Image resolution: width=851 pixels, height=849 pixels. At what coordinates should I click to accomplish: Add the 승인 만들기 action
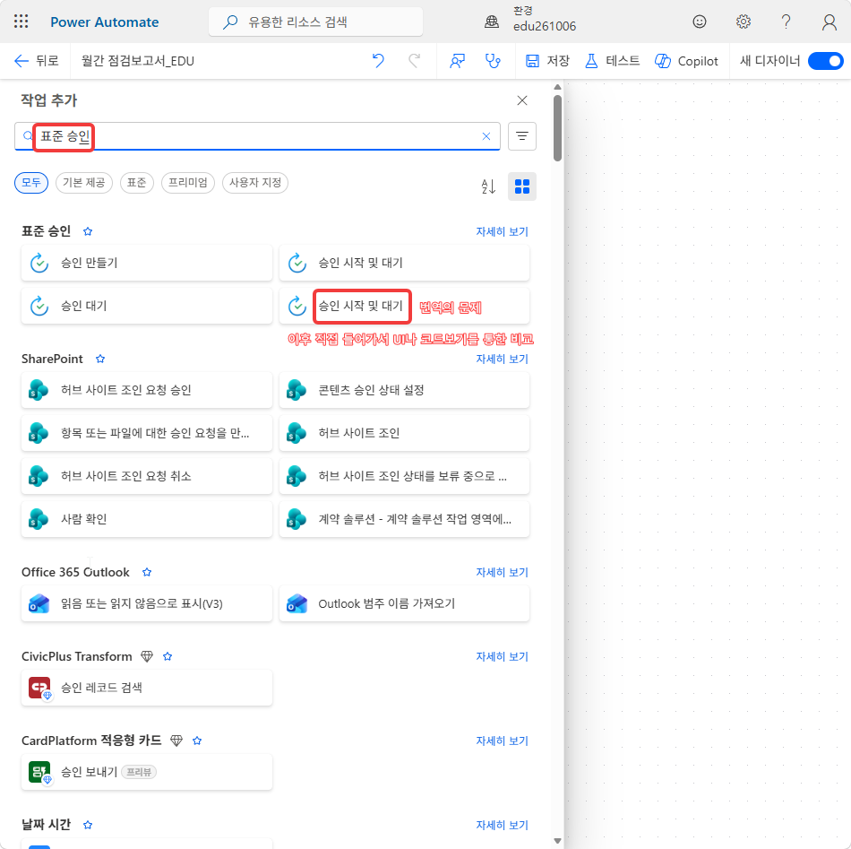pos(147,263)
